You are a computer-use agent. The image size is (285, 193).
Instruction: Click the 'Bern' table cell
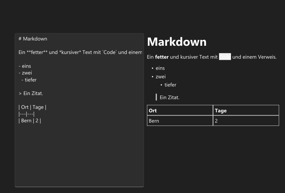[x=180, y=121]
